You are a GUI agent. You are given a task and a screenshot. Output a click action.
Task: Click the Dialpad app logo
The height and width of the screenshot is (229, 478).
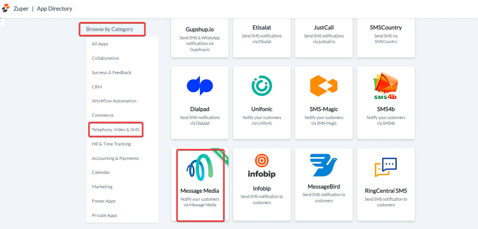tap(200, 86)
